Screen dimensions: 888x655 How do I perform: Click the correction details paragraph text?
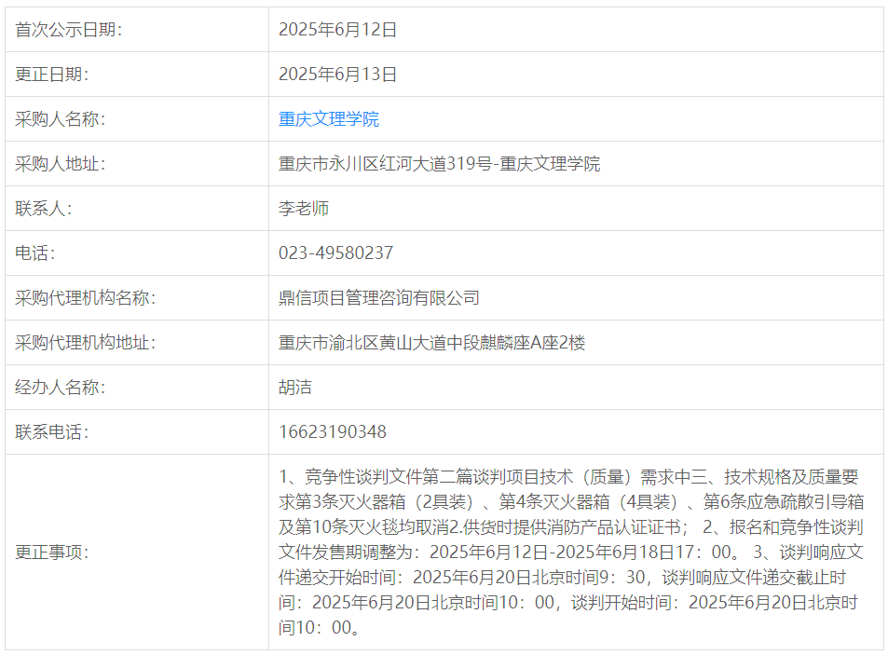(x=568, y=553)
